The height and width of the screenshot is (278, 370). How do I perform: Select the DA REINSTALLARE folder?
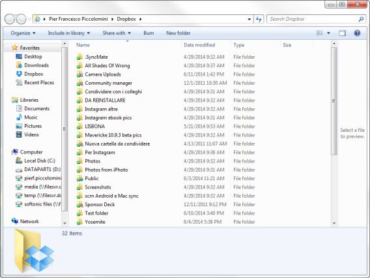[105, 100]
